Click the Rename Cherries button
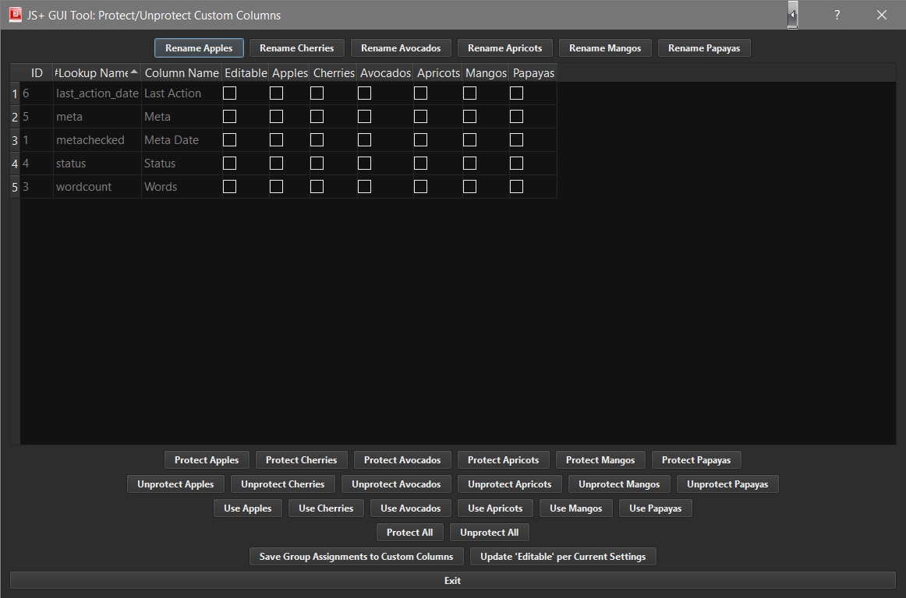 tap(296, 48)
